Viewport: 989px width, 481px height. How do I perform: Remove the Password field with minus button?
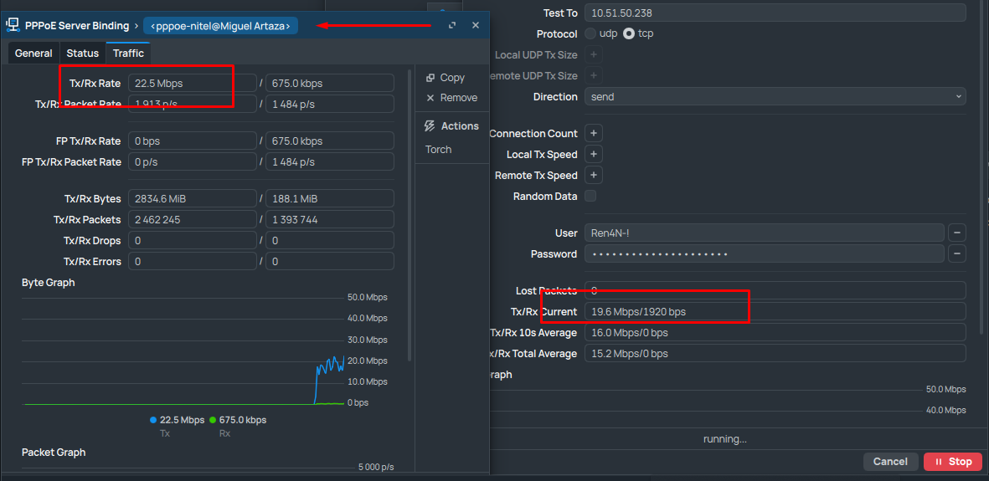tap(956, 254)
